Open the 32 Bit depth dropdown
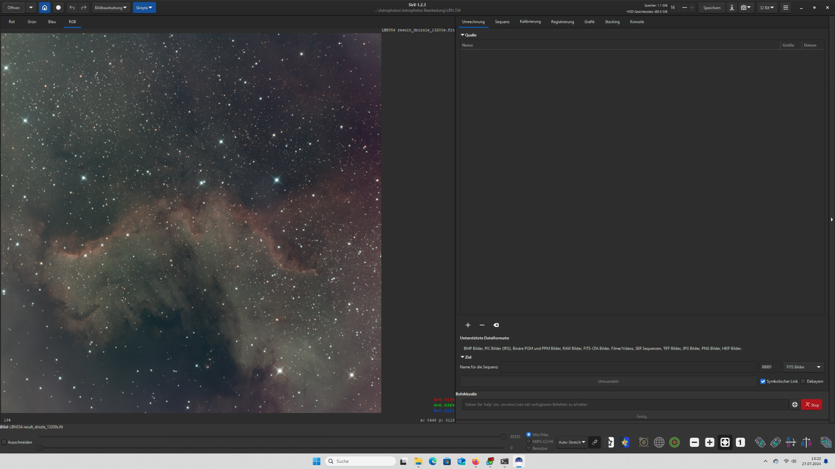This screenshot has height=469, width=835. (767, 7)
